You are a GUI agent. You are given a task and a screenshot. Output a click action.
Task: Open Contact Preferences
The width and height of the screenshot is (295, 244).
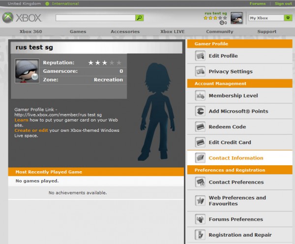tap(240, 182)
